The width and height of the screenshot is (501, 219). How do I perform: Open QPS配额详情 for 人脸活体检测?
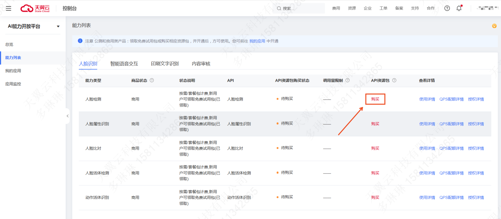coord(452,173)
